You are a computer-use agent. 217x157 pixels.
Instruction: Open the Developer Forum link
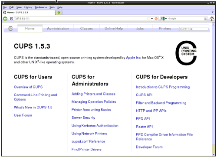pyautogui.click(x=149, y=147)
